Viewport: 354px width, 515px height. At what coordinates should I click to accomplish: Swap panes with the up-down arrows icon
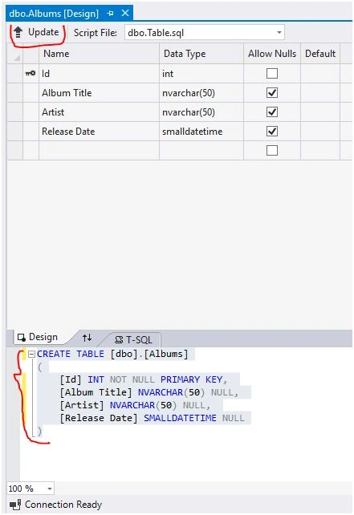click(87, 337)
